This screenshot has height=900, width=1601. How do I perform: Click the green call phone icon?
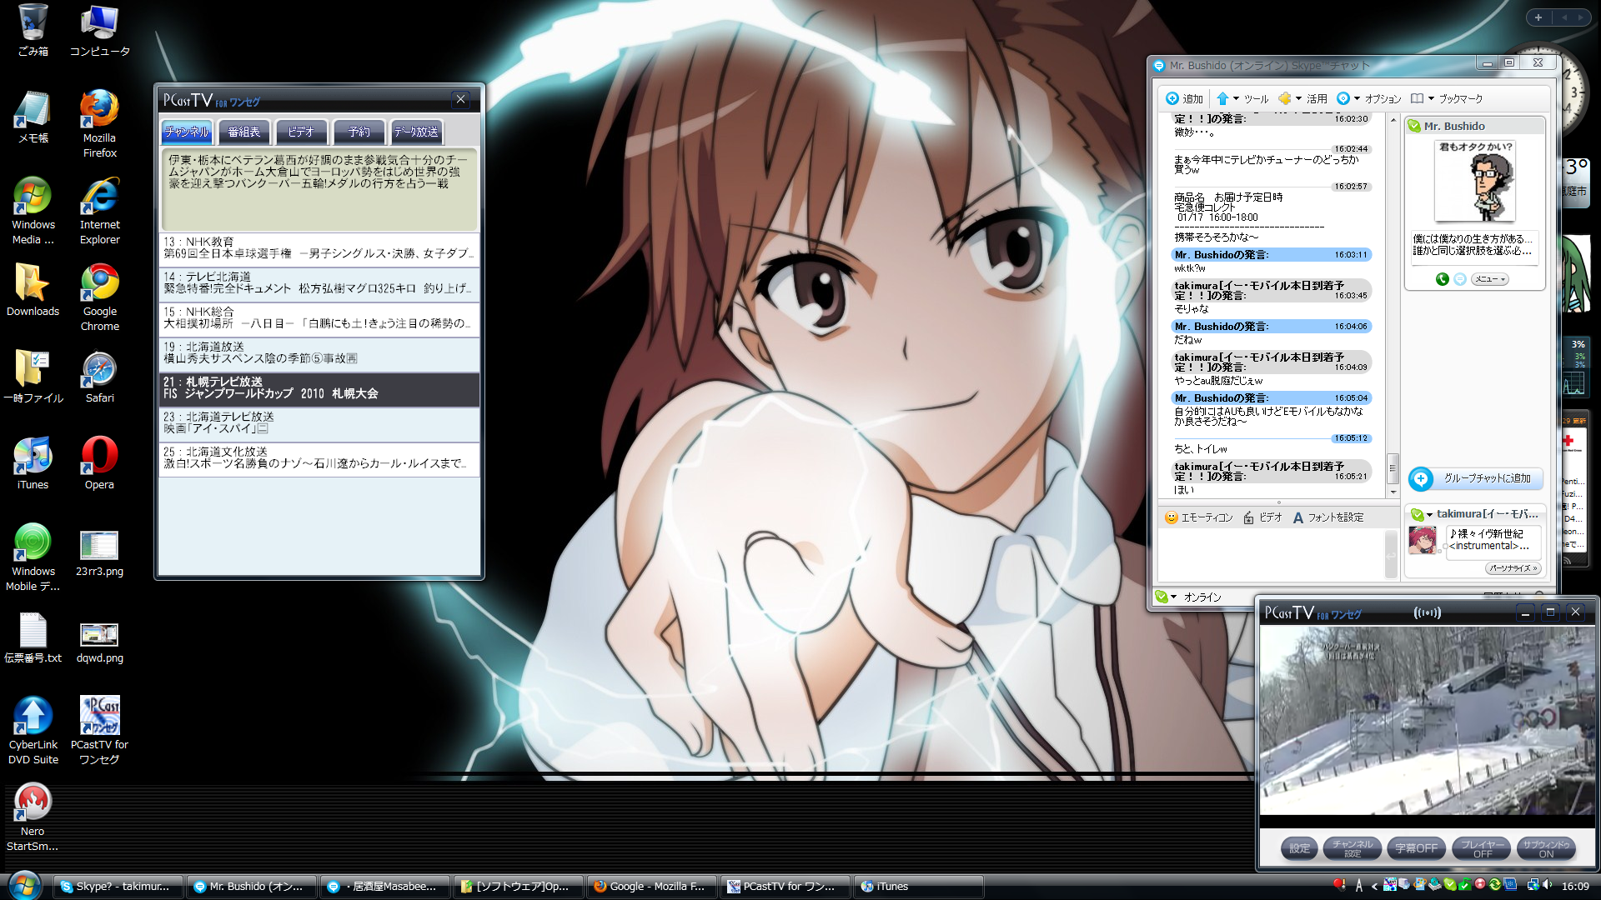1442,279
